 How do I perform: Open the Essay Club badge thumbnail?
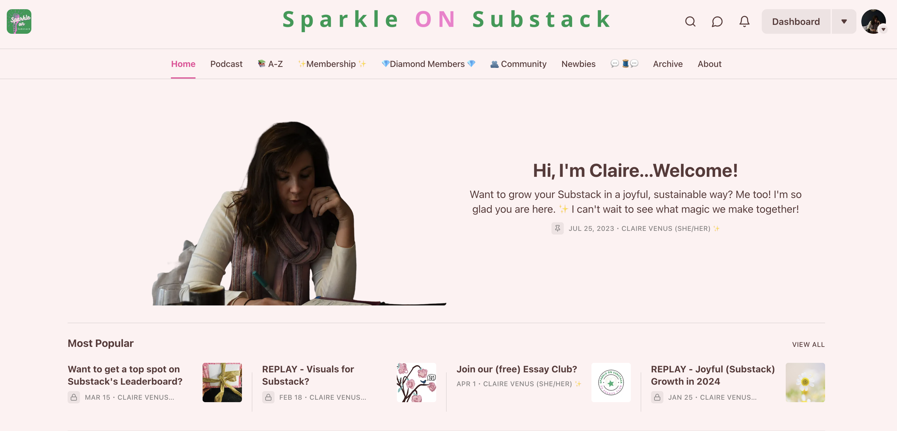click(611, 382)
